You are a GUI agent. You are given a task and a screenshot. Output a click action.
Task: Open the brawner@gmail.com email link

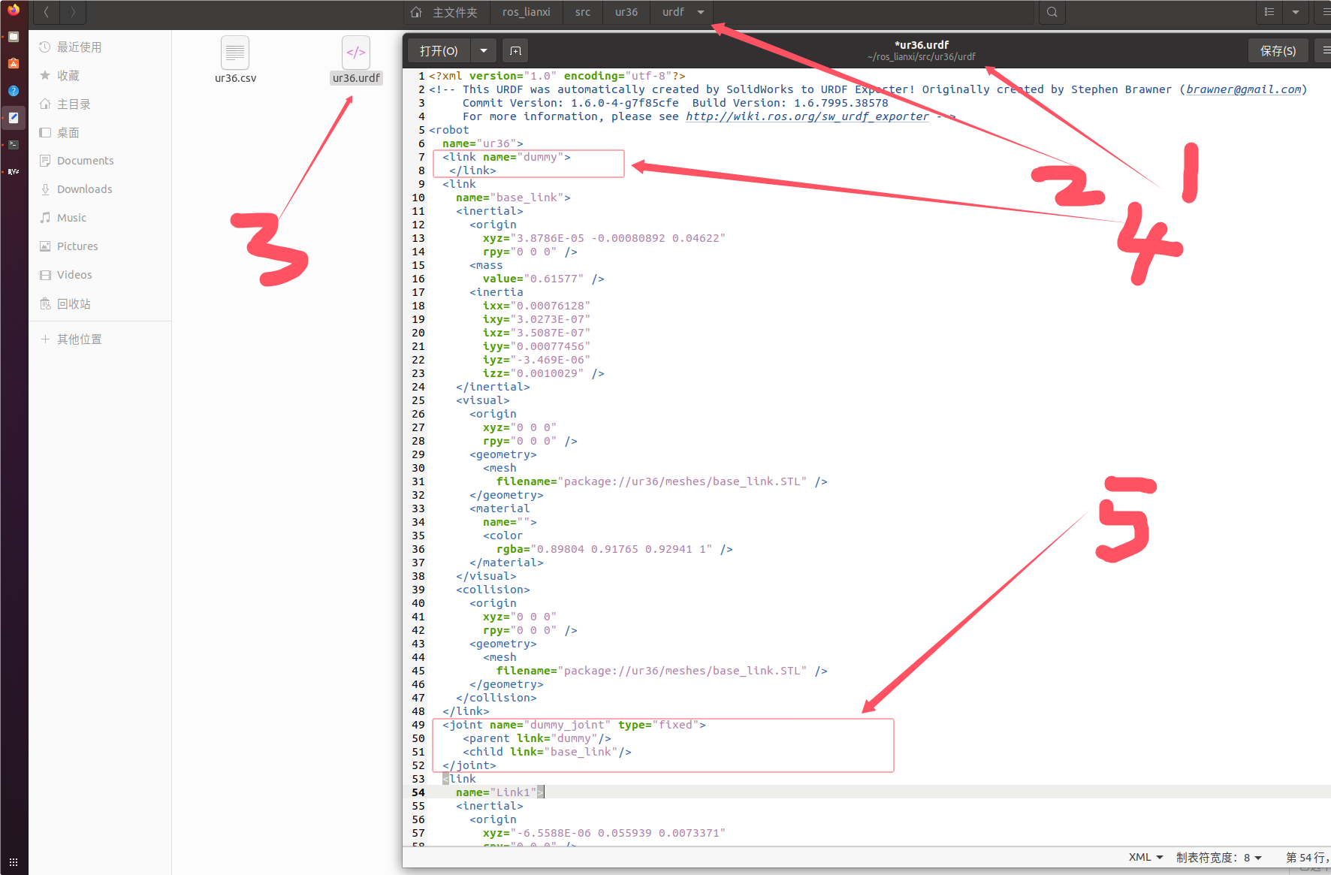pos(1243,89)
